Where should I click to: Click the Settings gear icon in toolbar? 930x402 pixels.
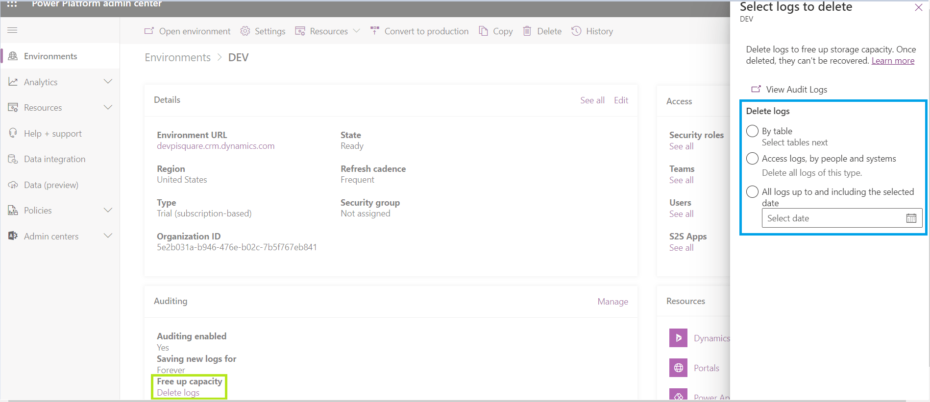click(245, 31)
